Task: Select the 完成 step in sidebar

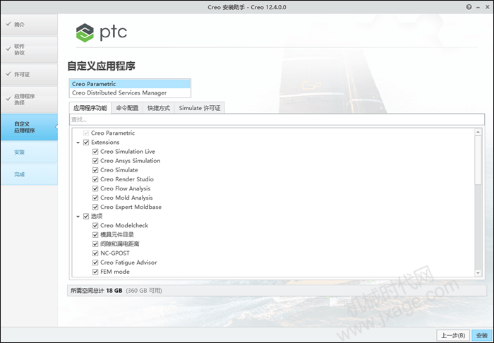Action: click(29, 174)
